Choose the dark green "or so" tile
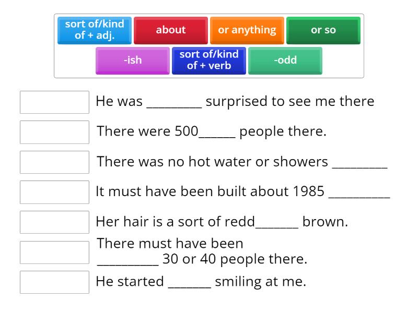This screenshot has height=313, width=418. pos(323,30)
